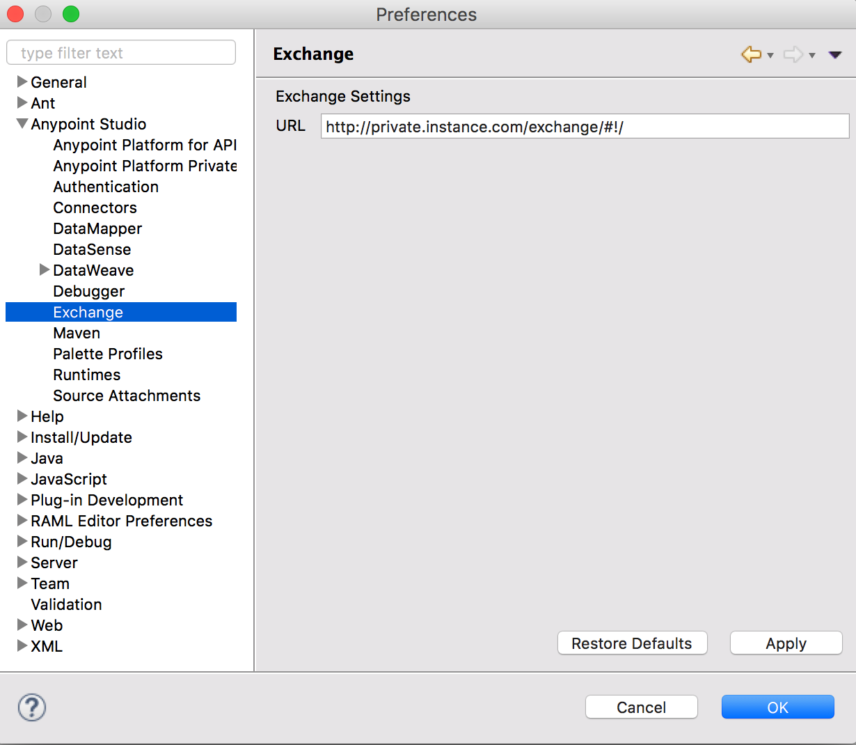Open the help question mark icon
Viewport: 856px width, 745px height.
click(x=31, y=707)
